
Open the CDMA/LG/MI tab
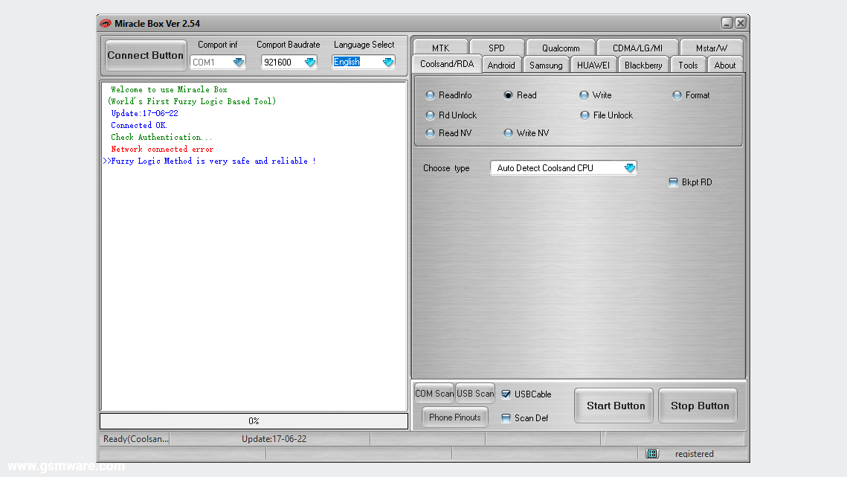click(x=637, y=48)
